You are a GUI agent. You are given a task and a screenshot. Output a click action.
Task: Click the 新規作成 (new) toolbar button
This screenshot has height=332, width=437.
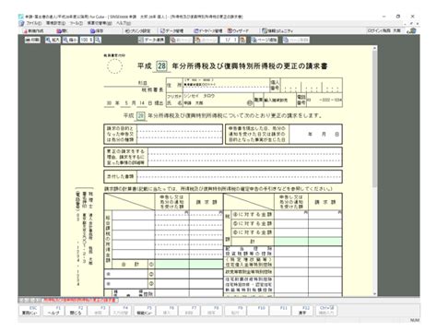(33, 30)
